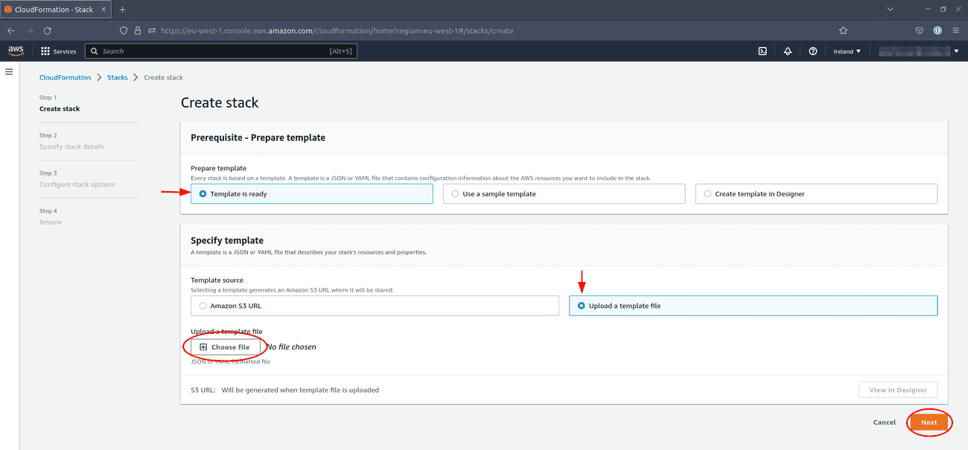Screen dimensions: 968x450
Task: Click the collapsed sidebar hamburger icon
Action: [x=10, y=71]
